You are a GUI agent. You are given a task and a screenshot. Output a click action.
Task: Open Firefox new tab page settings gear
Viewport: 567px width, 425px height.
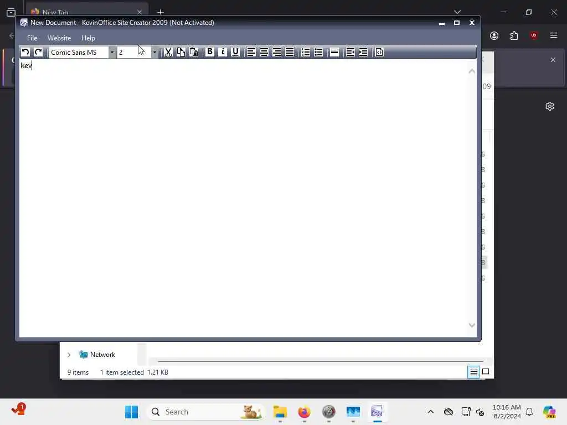(x=550, y=106)
